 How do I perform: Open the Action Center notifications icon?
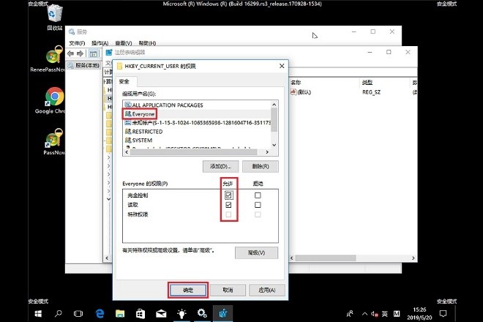pos(443,314)
